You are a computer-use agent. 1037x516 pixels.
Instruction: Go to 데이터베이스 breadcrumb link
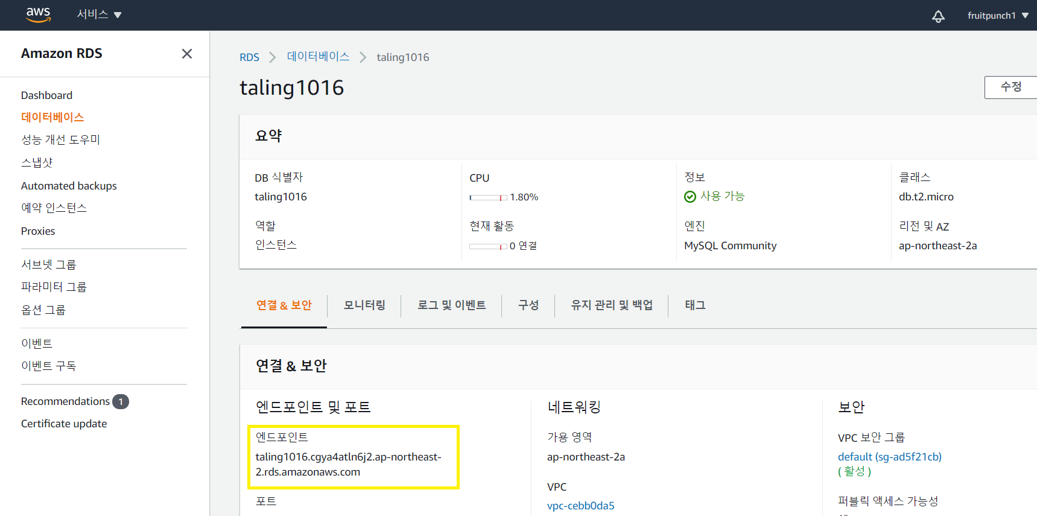[318, 57]
